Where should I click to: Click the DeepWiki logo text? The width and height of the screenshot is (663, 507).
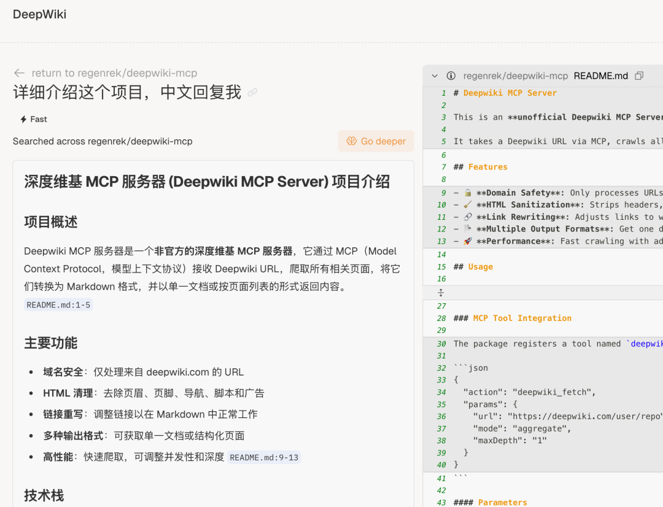pos(39,14)
